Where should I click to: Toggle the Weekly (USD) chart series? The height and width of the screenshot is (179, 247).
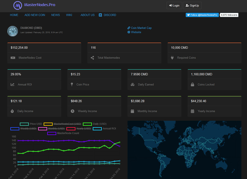click(x=23, y=129)
